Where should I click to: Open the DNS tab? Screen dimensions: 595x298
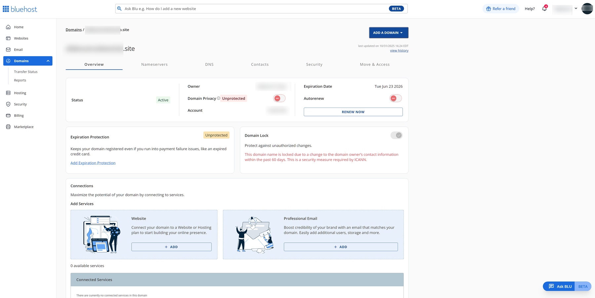click(x=209, y=64)
